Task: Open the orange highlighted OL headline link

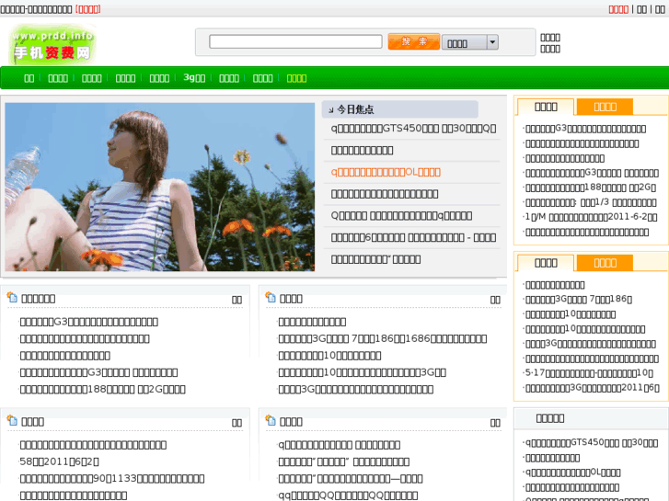Action: click(x=386, y=172)
